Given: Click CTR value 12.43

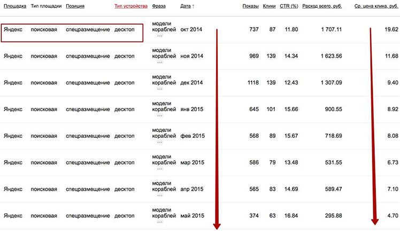Looking at the screenshot, I should point(291,83).
